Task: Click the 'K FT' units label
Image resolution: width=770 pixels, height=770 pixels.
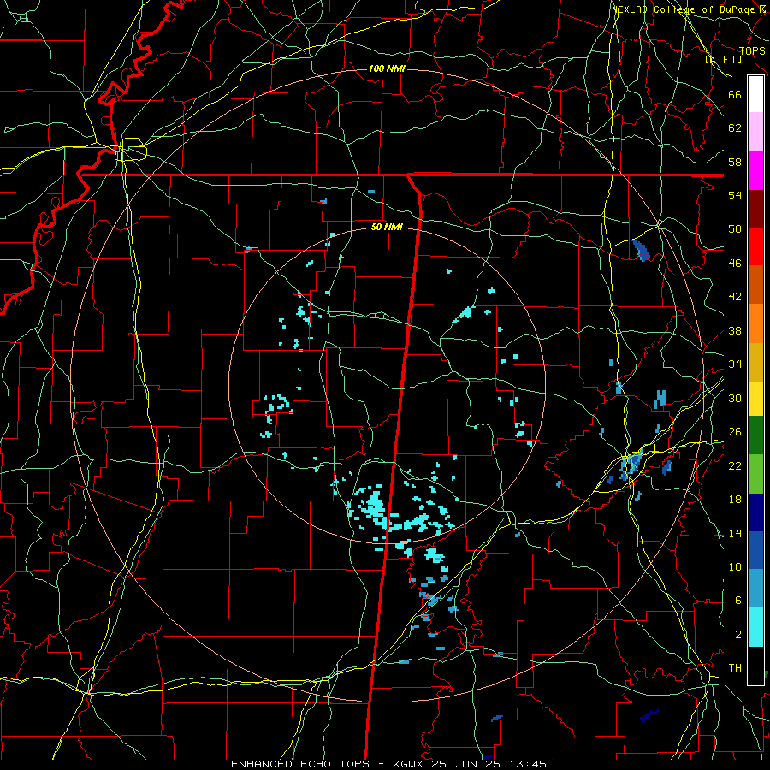Action: pos(723,60)
